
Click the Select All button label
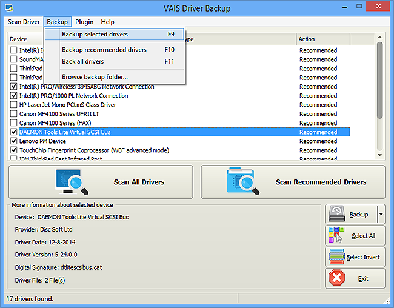point(363,236)
